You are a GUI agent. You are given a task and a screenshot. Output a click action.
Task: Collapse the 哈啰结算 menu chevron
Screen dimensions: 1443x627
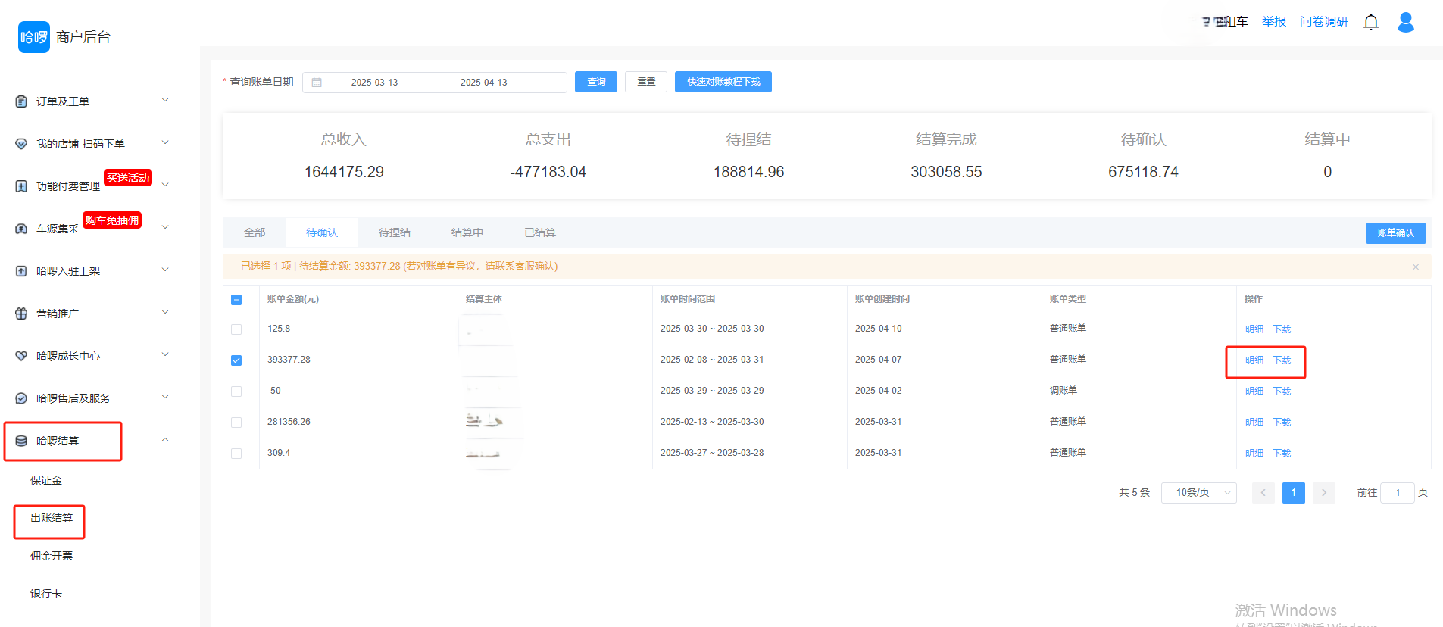point(165,440)
